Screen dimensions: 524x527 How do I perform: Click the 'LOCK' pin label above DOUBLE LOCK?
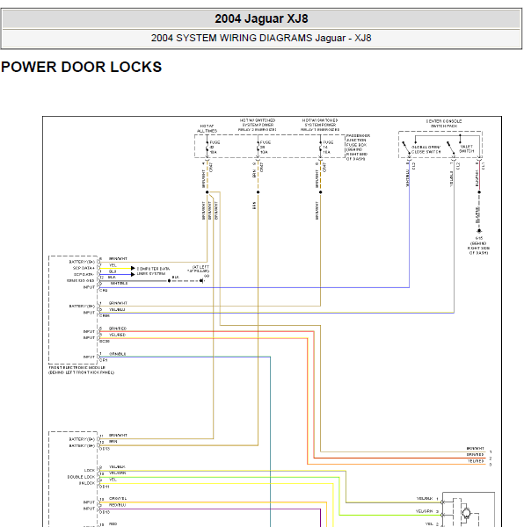[90, 470]
